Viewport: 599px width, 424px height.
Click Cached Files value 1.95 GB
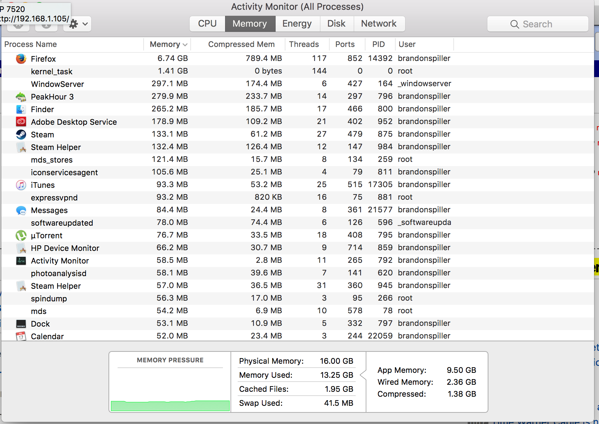pyautogui.click(x=339, y=389)
